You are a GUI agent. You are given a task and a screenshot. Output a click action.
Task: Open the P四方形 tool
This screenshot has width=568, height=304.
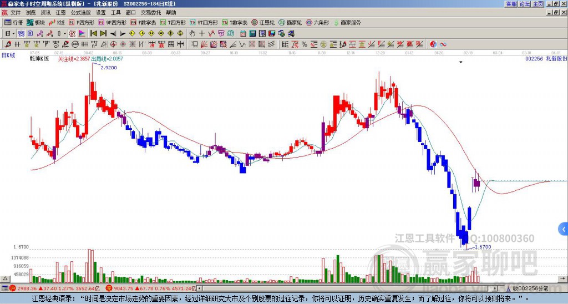[x=82, y=22]
